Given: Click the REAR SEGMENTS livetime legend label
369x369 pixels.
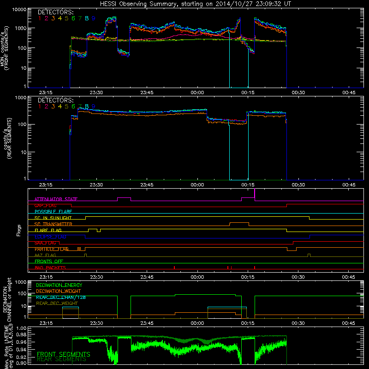Looking at the screenshot, I should click(62, 359).
